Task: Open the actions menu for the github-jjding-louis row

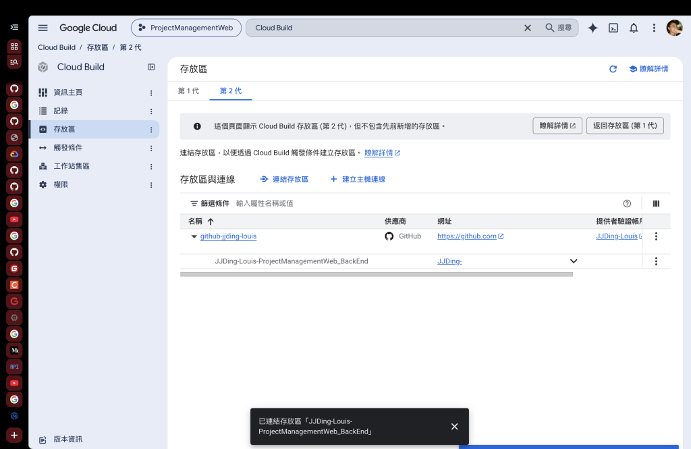Action: (x=656, y=236)
